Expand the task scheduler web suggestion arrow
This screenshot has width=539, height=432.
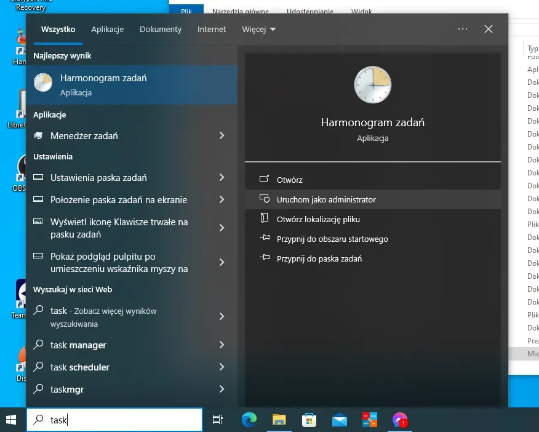click(x=222, y=367)
